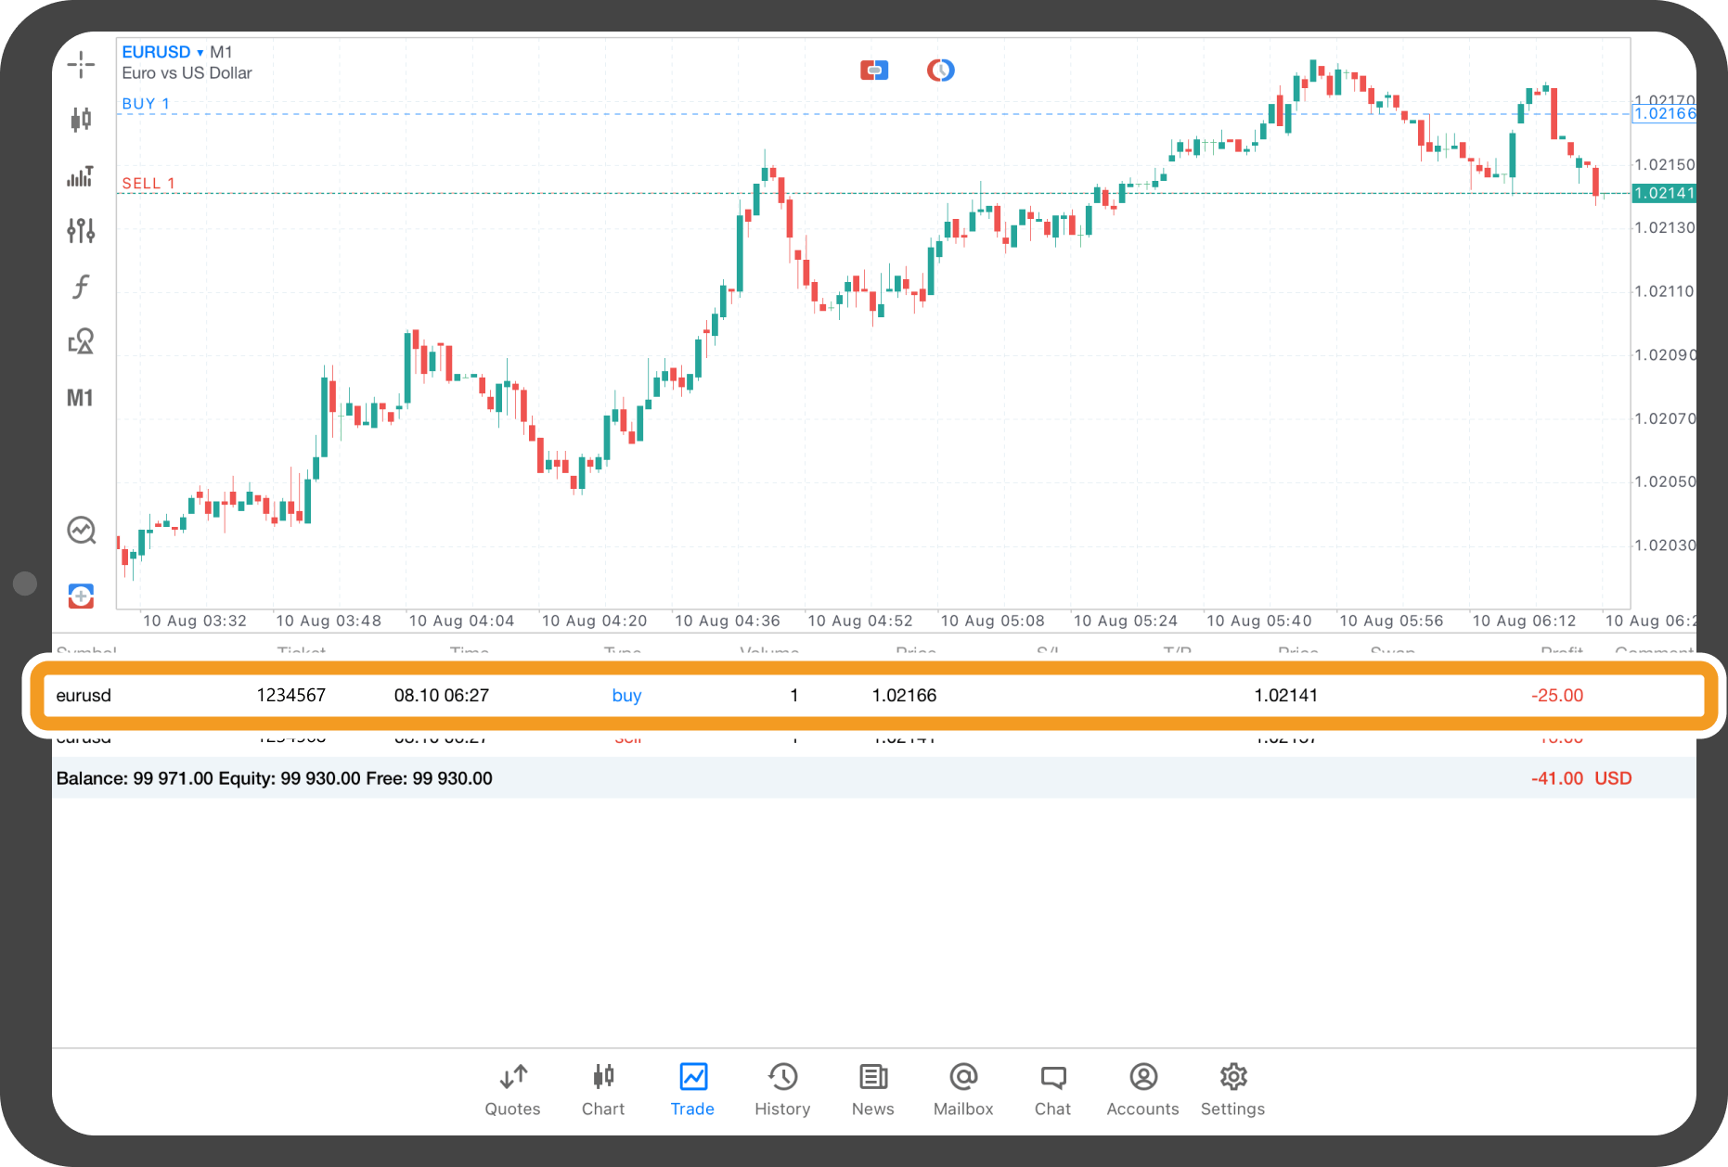This screenshot has width=1728, height=1167.
Task: Open the Settings gear tab
Action: [x=1232, y=1089]
